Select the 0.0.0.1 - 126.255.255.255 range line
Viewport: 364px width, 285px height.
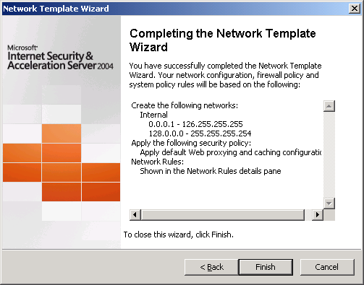195,124
